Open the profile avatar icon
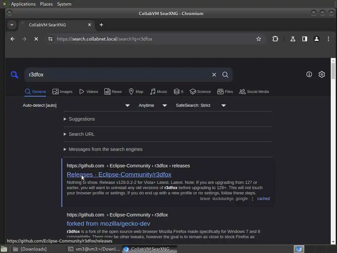337x253 pixels. [317, 39]
